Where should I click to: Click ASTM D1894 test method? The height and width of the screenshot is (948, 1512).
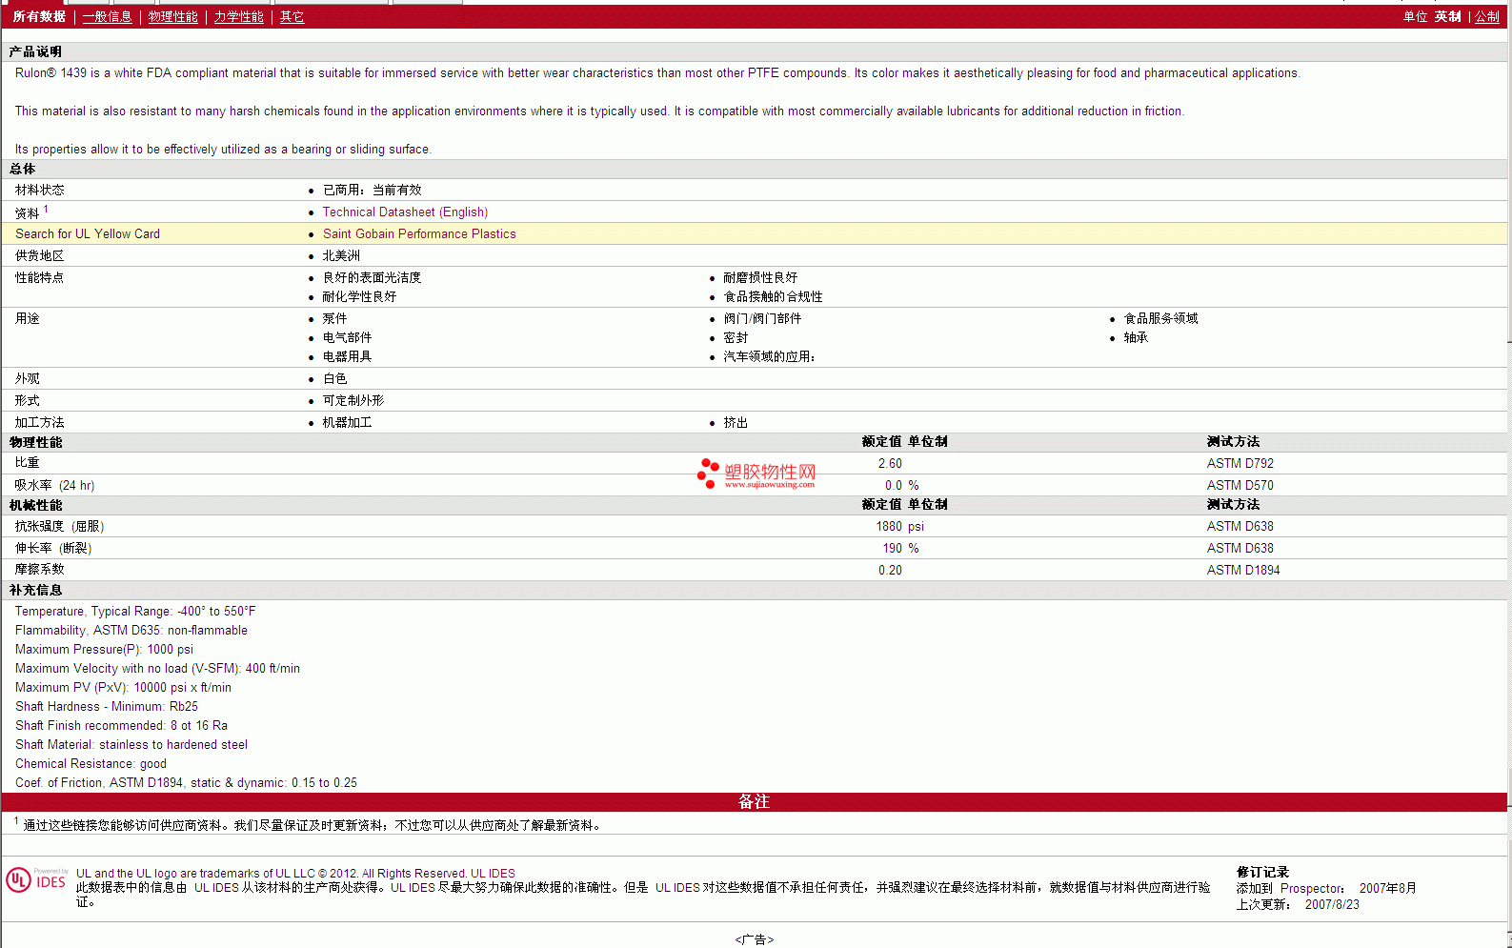coord(1243,570)
